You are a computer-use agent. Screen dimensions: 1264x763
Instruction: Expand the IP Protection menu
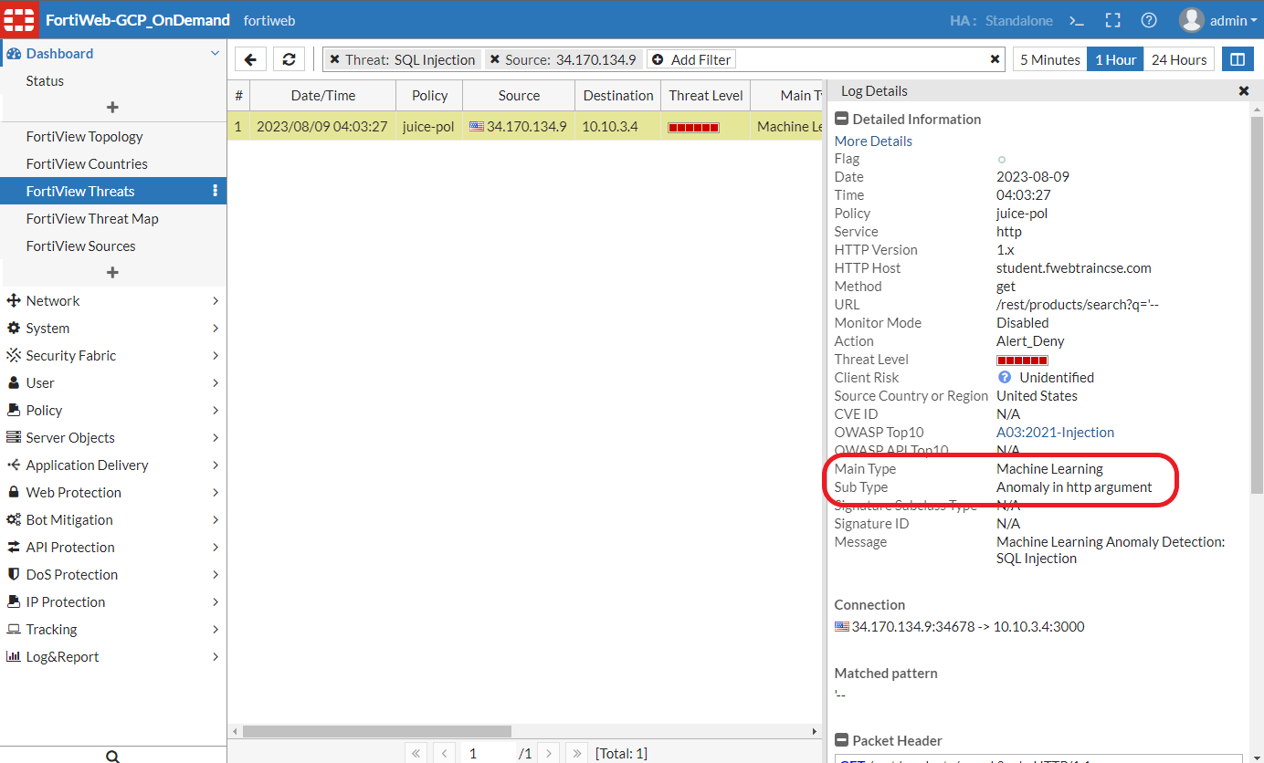[113, 601]
